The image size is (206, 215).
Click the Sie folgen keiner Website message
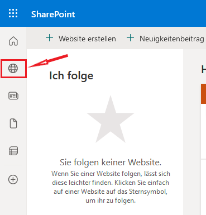(111, 163)
